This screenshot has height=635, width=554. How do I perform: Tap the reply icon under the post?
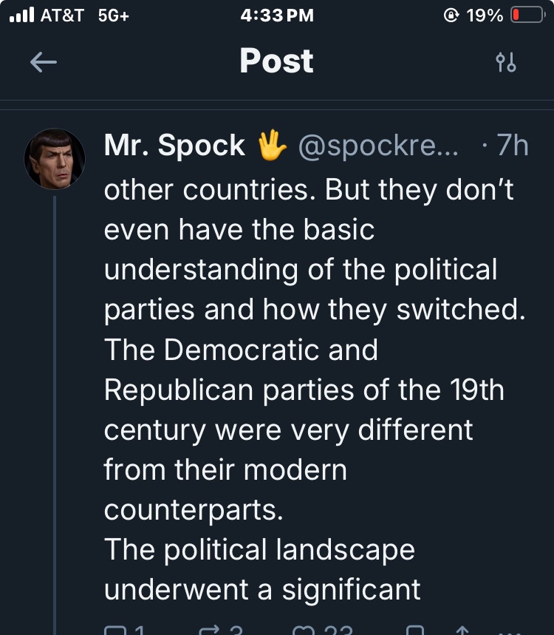click(116, 631)
